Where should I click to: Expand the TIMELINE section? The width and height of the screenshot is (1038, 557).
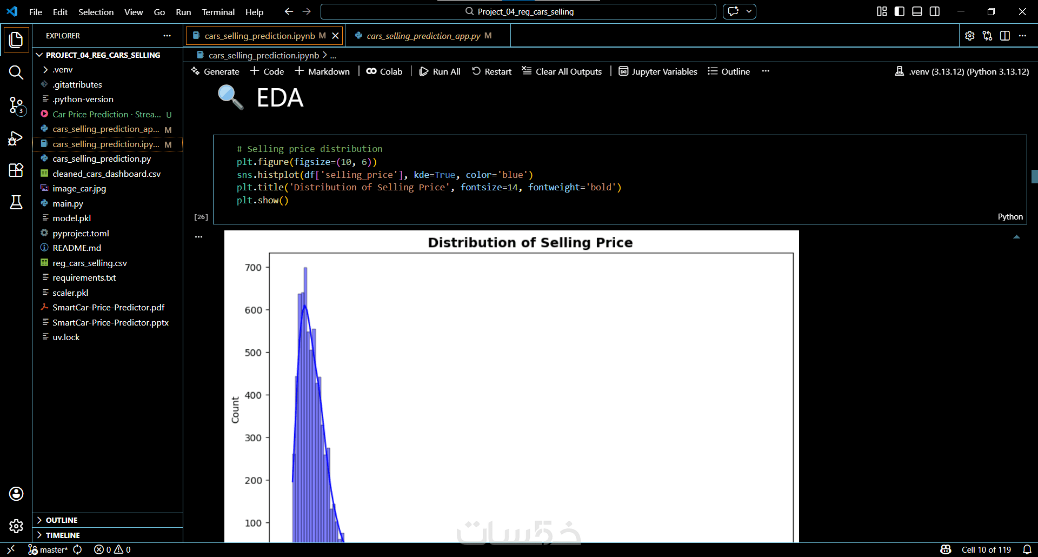(63, 535)
